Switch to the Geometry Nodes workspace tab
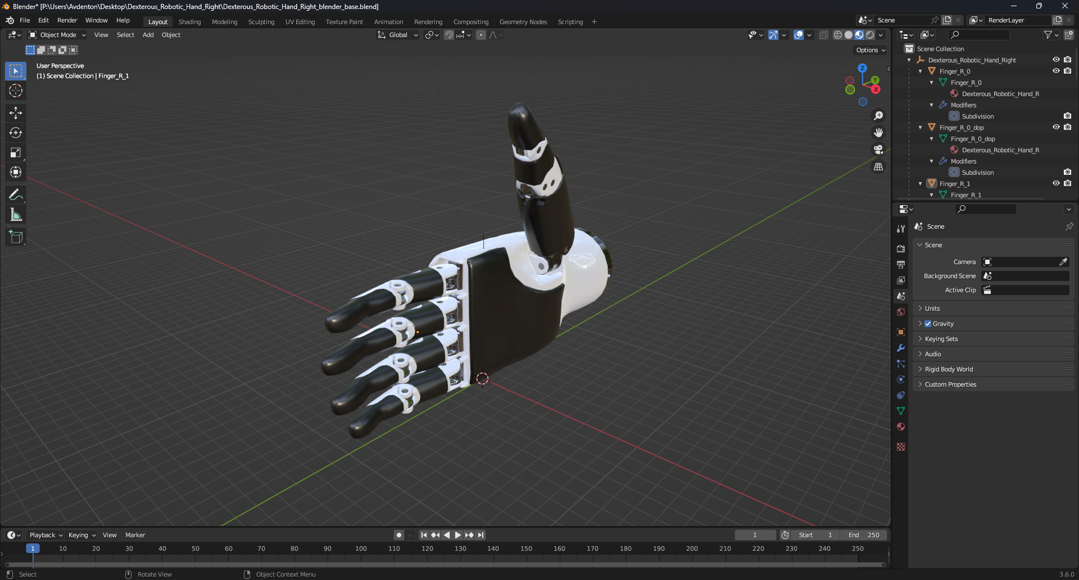The height and width of the screenshot is (580, 1079). tap(523, 22)
